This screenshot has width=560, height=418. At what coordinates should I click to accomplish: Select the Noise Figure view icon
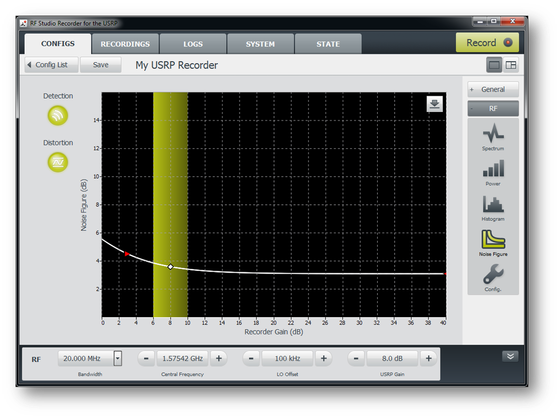coord(493,239)
